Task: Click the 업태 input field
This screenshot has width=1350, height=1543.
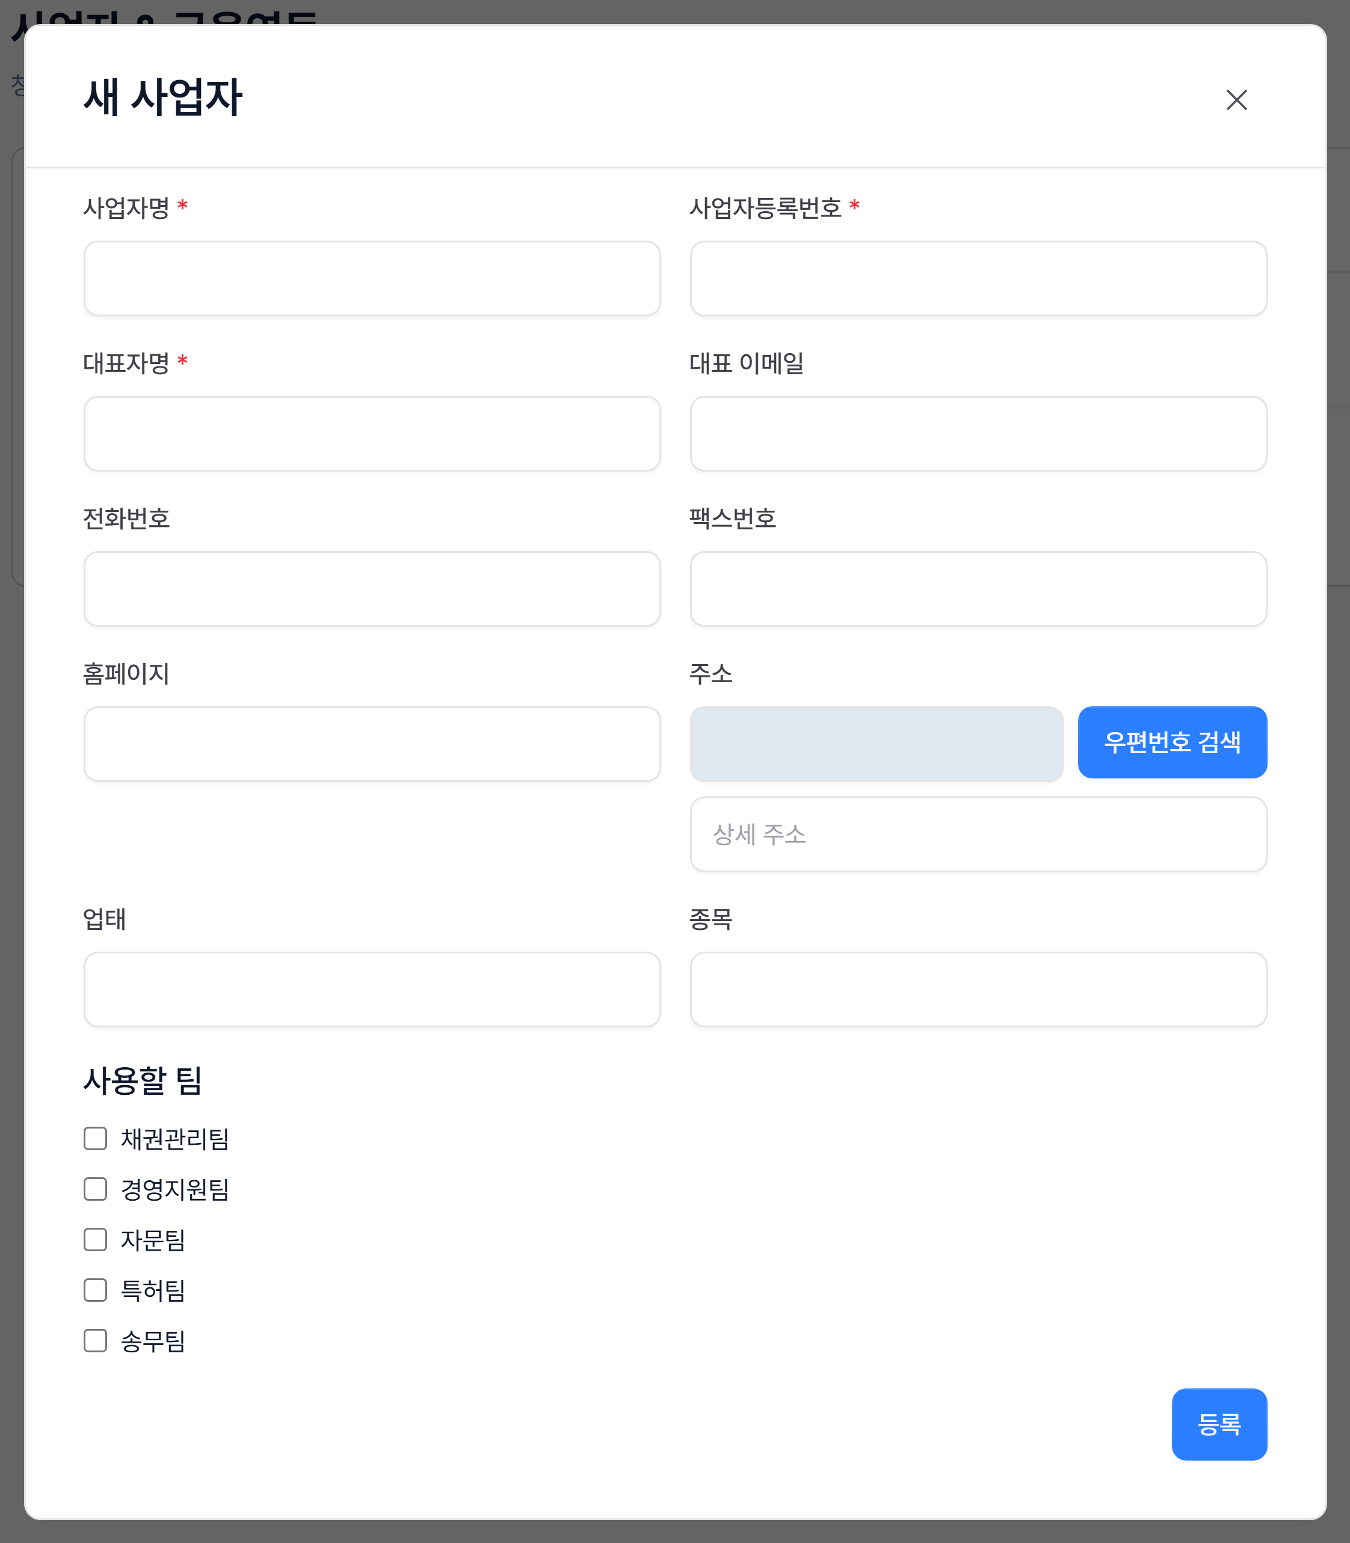Action: pyautogui.click(x=372, y=989)
